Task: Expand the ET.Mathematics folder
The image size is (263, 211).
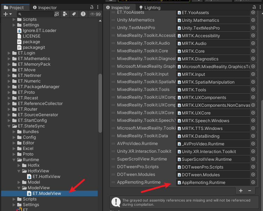Action: 9,59
